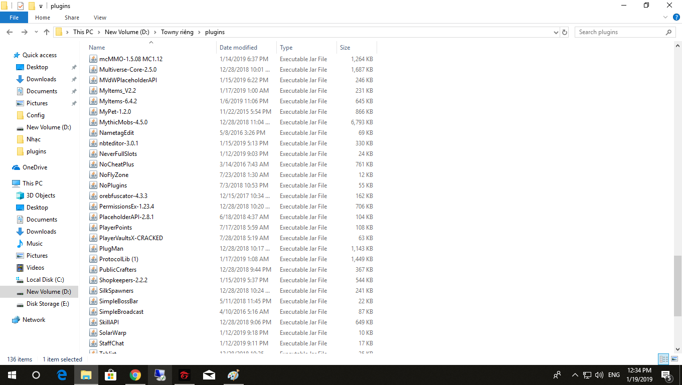Navigate to This PC via breadcrumb
682x385 pixels.
pyautogui.click(x=83, y=32)
